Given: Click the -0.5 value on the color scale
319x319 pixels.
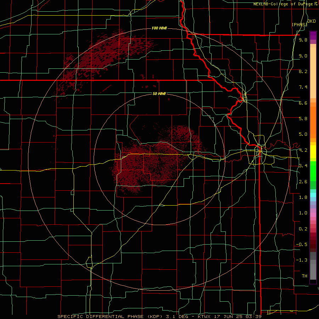Looking at the screenshot, I should point(302,245).
